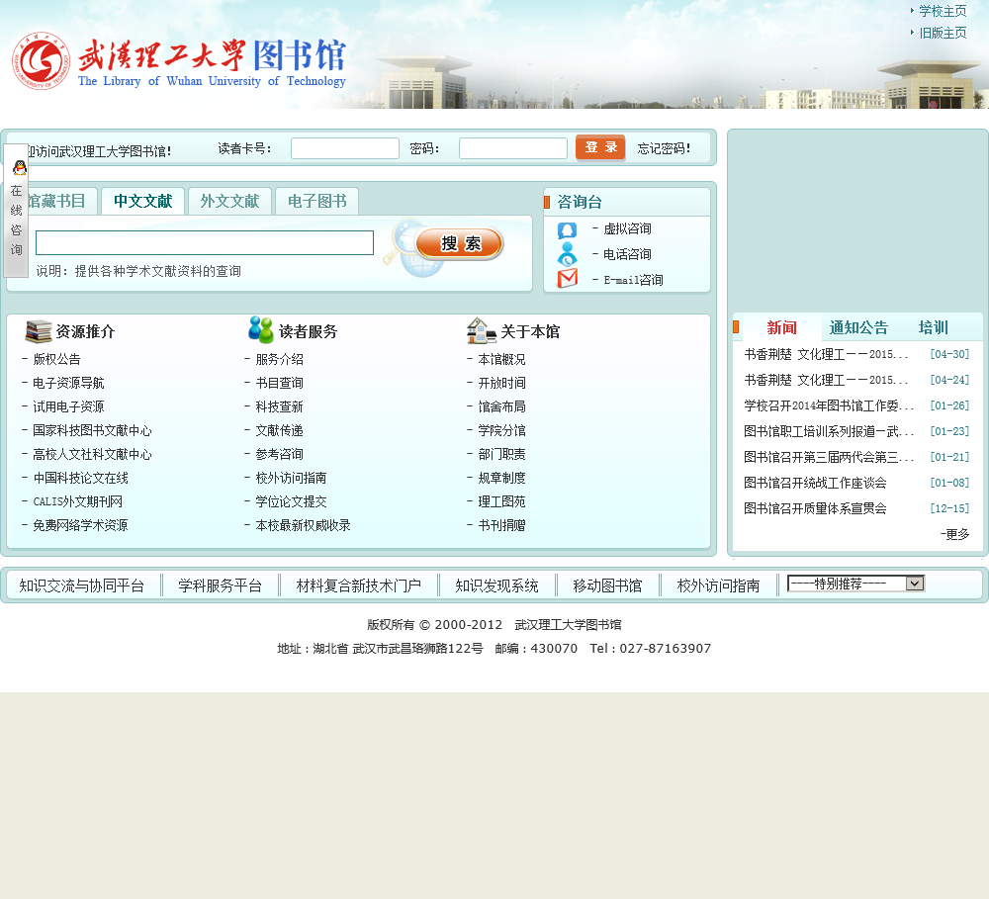Open 电话咨询 link
This screenshot has width=989, height=899.
[x=627, y=254]
